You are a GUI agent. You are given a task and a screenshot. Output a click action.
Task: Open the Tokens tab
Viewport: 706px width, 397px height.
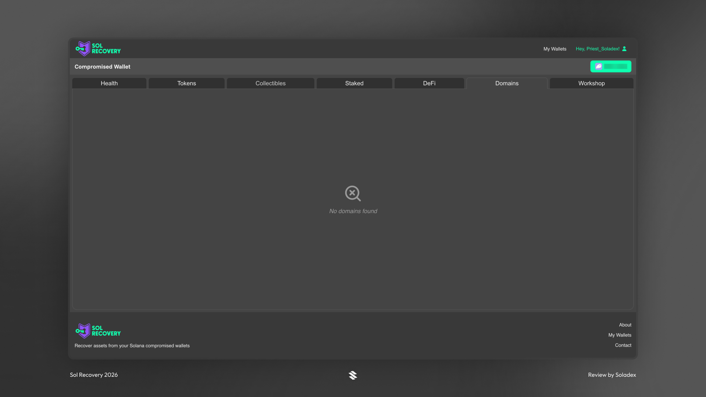click(x=186, y=83)
